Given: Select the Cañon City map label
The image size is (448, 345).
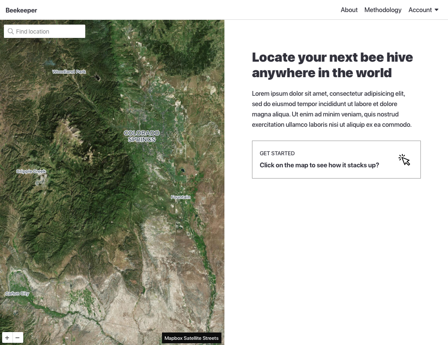Looking at the screenshot, I should 17,294.
